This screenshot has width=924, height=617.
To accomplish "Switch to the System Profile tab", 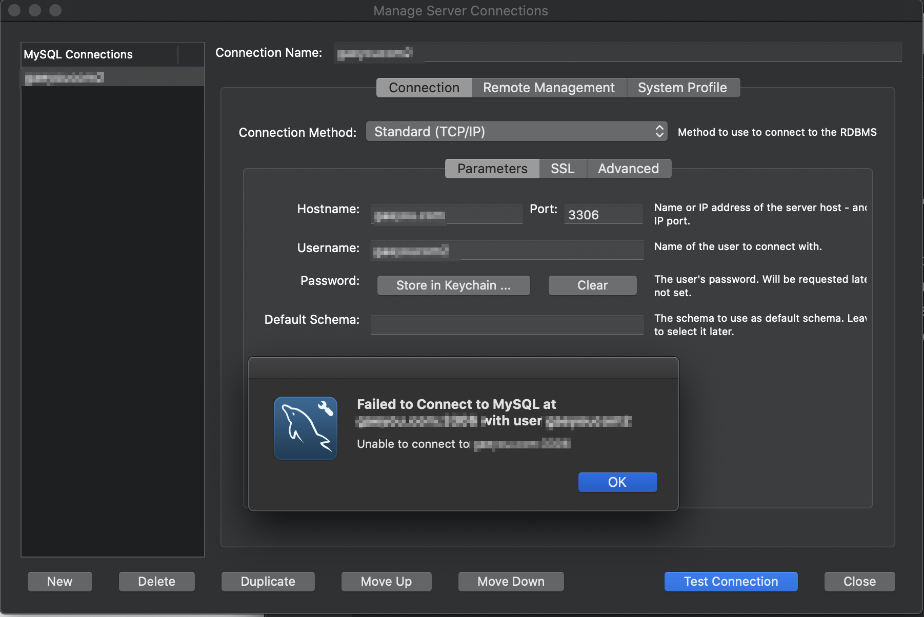I will tap(682, 88).
